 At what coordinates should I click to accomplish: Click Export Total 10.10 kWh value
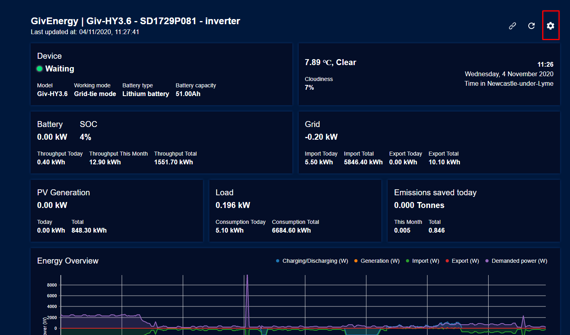coord(444,162)
